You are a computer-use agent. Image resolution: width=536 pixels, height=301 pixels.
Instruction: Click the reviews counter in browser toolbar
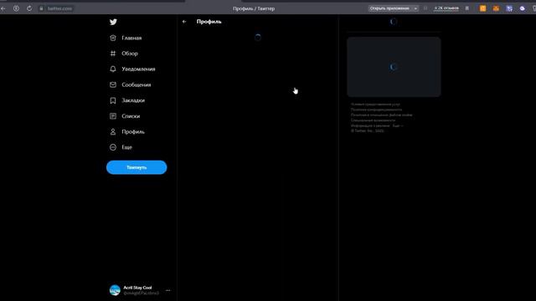[446, 8]
